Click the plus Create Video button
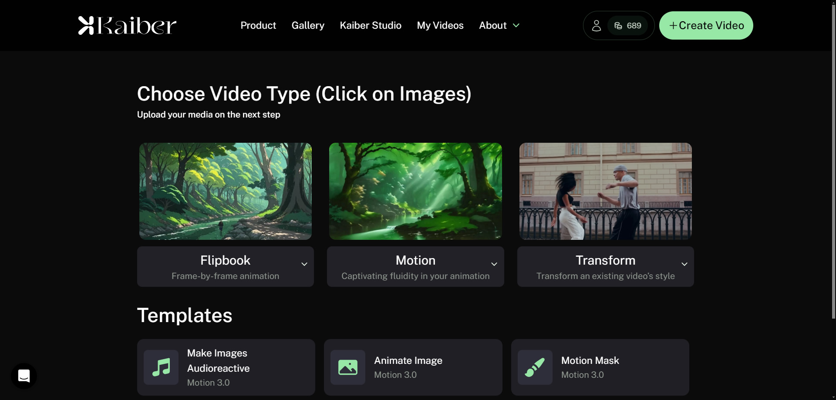836x400 pixels. point(706,26)
